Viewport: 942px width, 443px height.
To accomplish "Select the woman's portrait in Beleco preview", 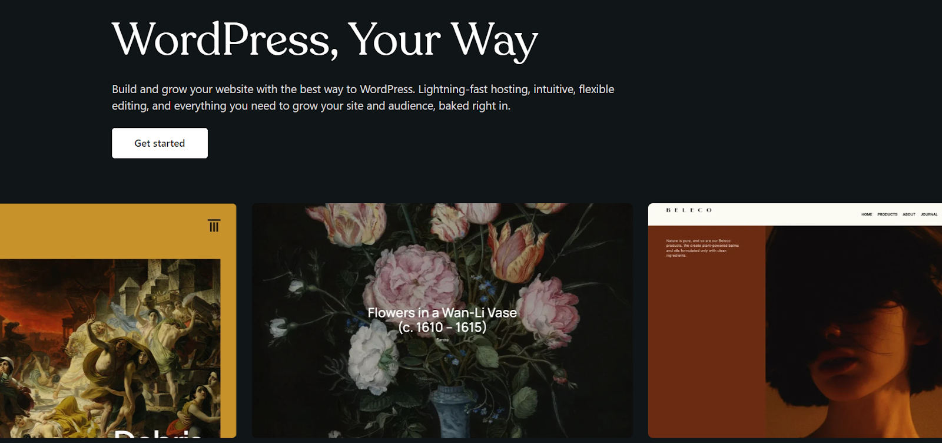I will click(x=854, y=332).
